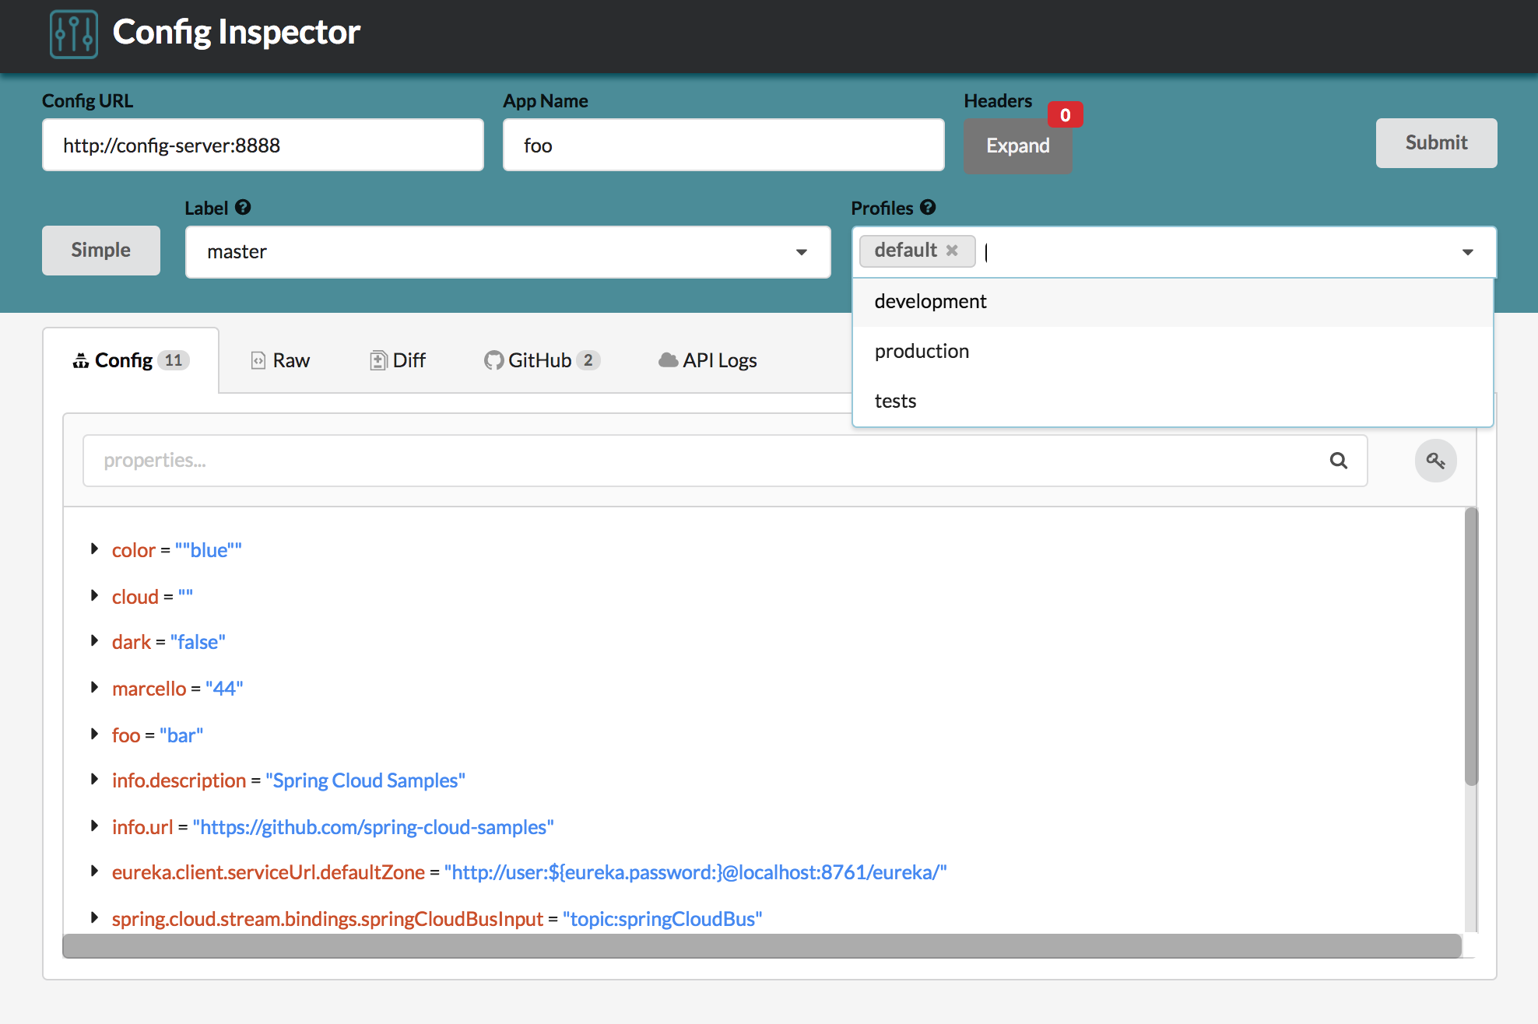The width and height of the screenshot is (1538, 1024).
Task: Select the production profile option
Action: (922, 352)
